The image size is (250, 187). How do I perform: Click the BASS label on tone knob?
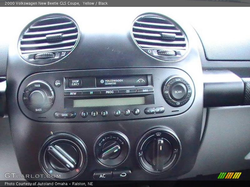pyautogui.click(x=38, y=110)
